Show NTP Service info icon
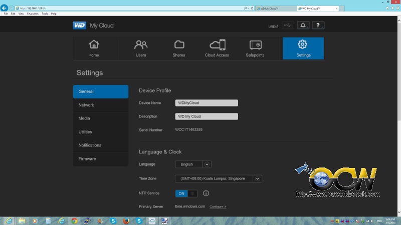 206,193
